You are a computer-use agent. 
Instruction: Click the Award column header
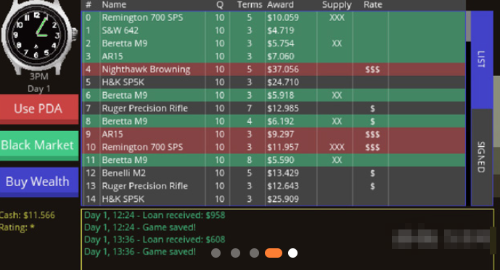280,5
